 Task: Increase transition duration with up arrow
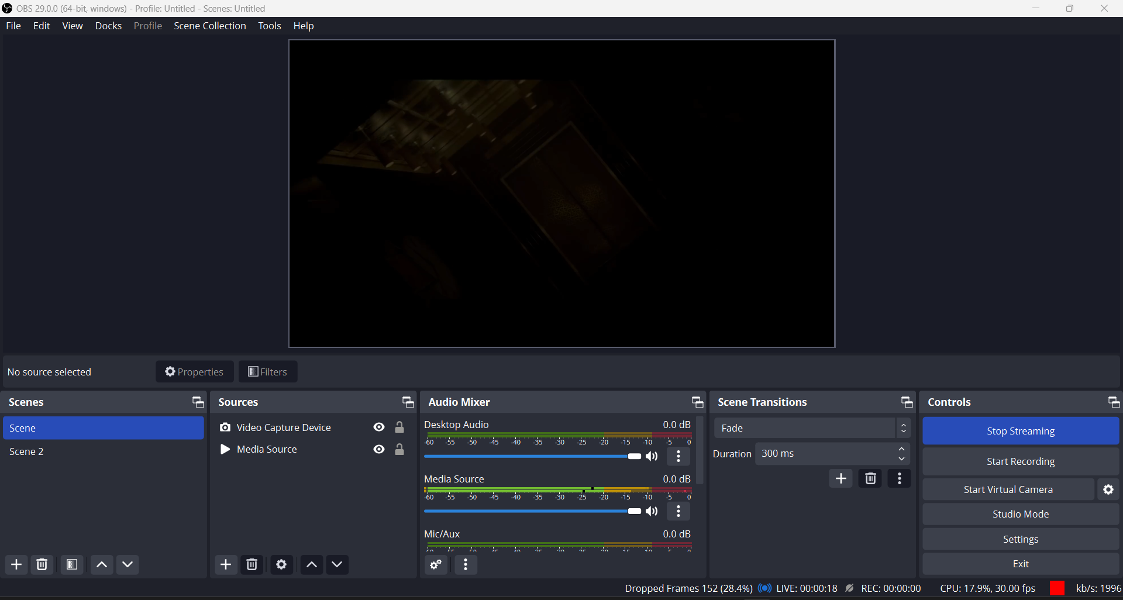click(x=902, y=449)
